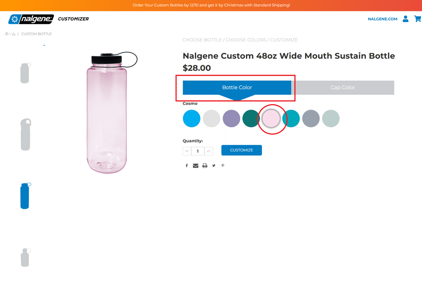This screenshot has width=422, height=300.
Task: Click the print icon
Action: tap(205, 165)
